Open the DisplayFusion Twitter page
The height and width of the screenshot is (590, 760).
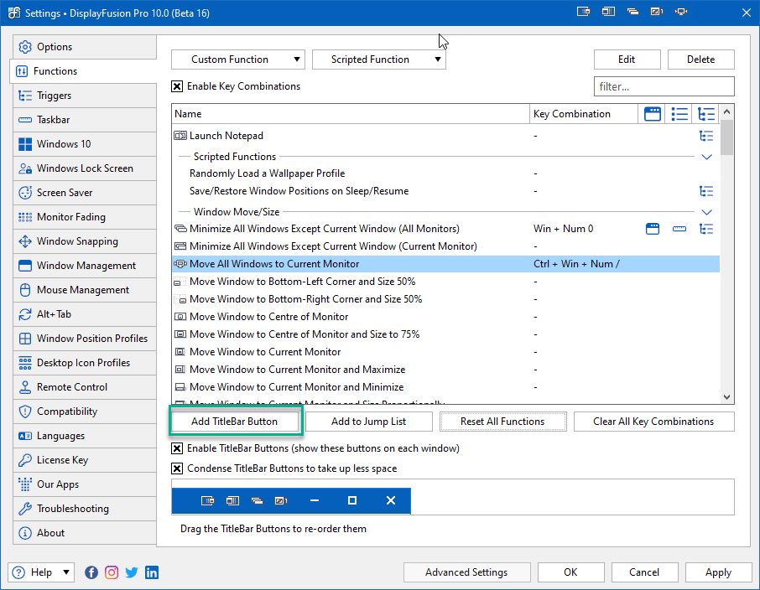point(132,572)
